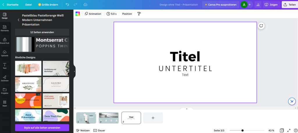Viewport: 298px width, 133px height.
Task: Open the Brand Hub panel
Action: coord(5,41)
